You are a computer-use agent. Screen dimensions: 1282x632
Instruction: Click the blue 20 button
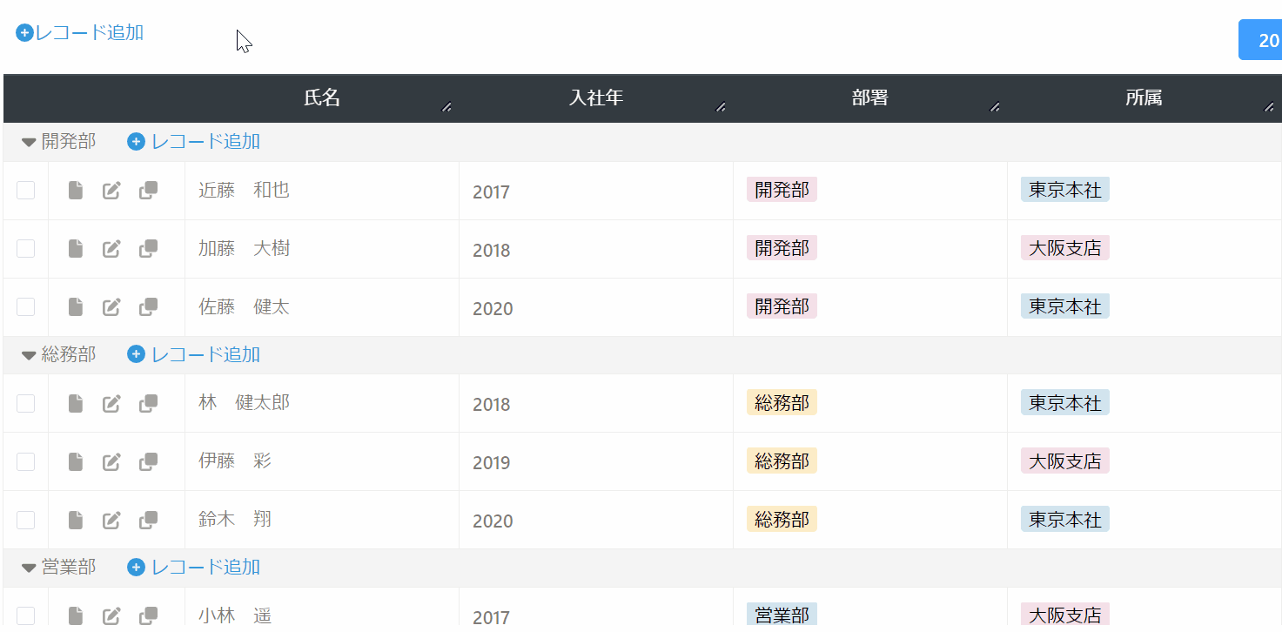pyautogui.click(x=1260, y=40)
